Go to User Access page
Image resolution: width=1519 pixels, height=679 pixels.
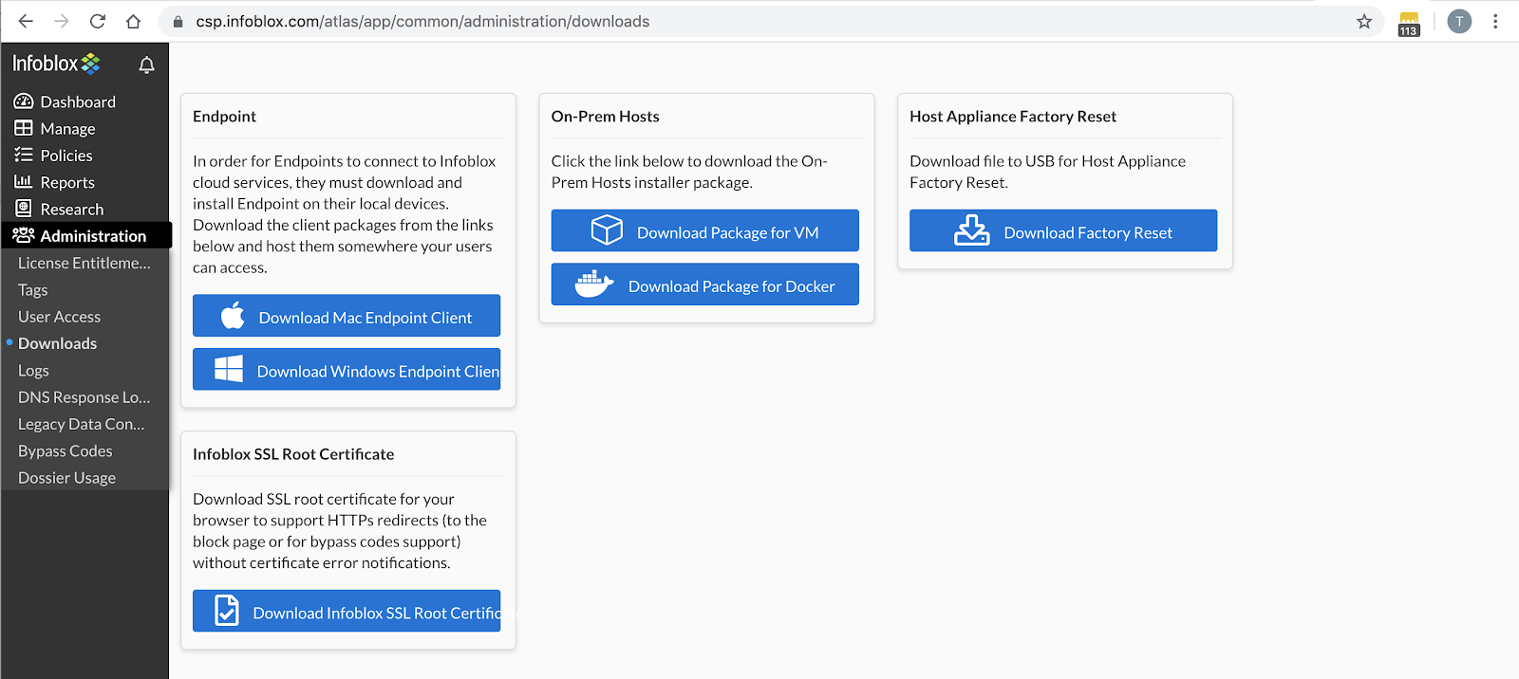59,317
